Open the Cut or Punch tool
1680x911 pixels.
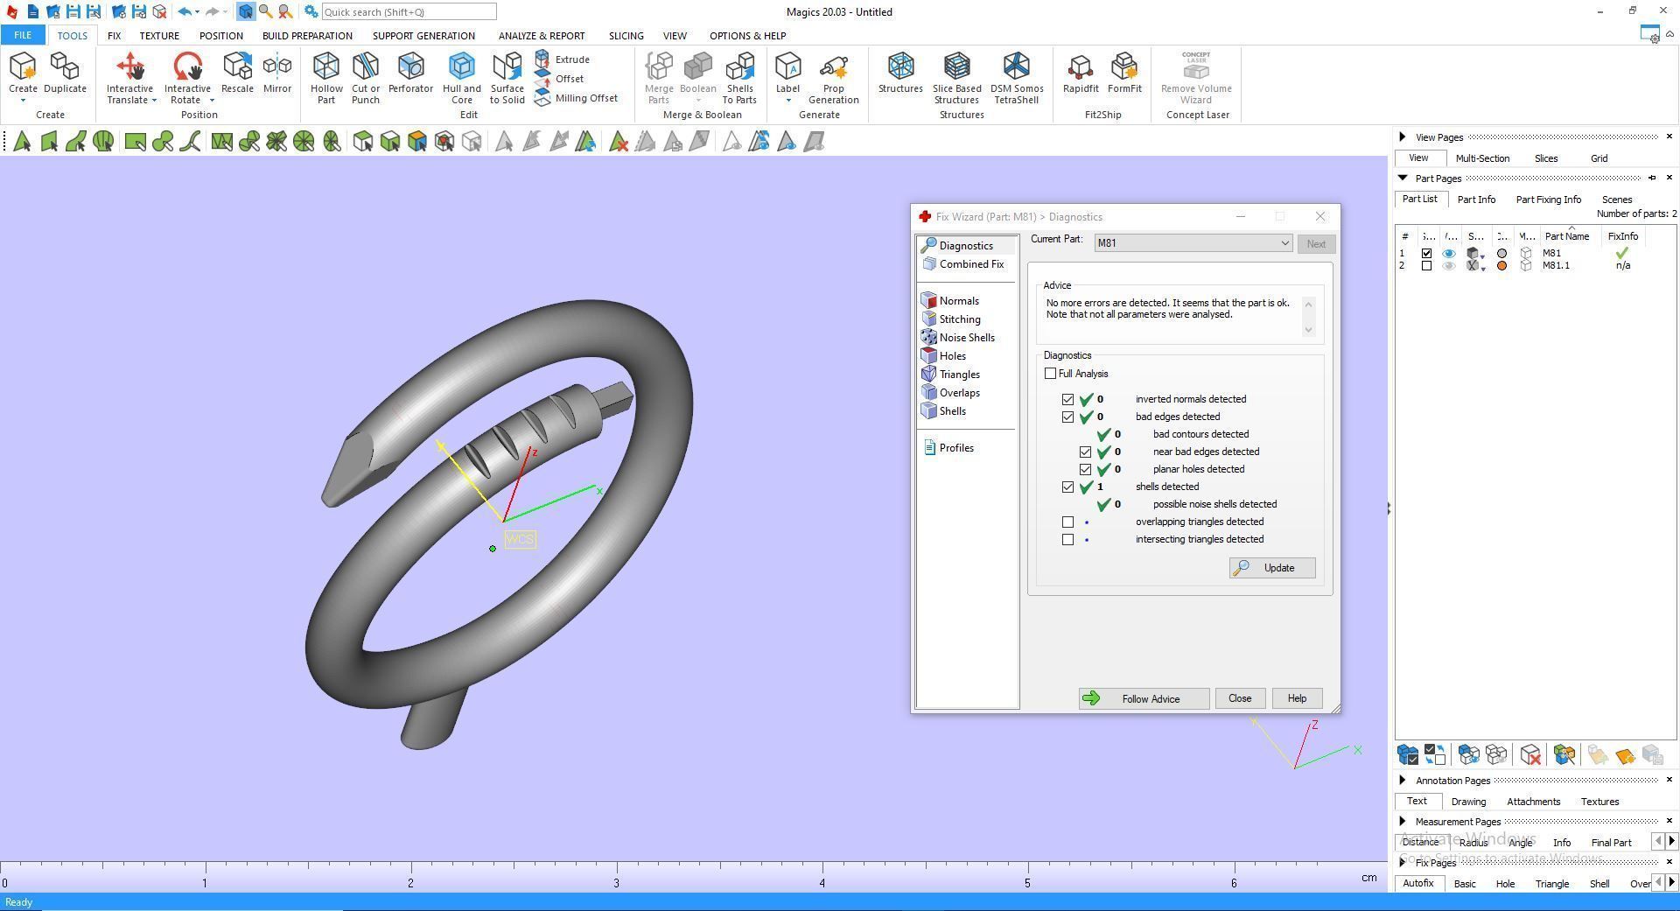point(366,78)
